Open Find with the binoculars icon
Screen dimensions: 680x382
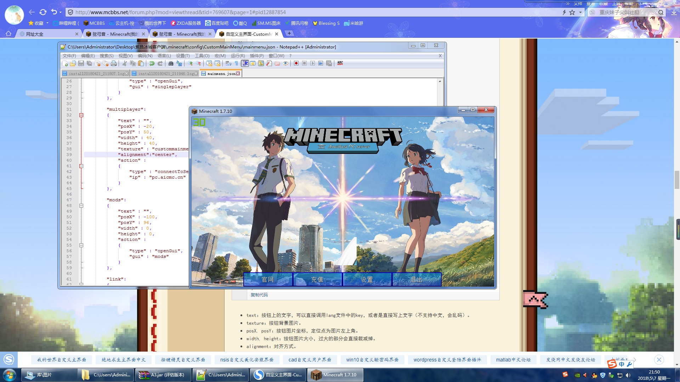pos(171,63)
